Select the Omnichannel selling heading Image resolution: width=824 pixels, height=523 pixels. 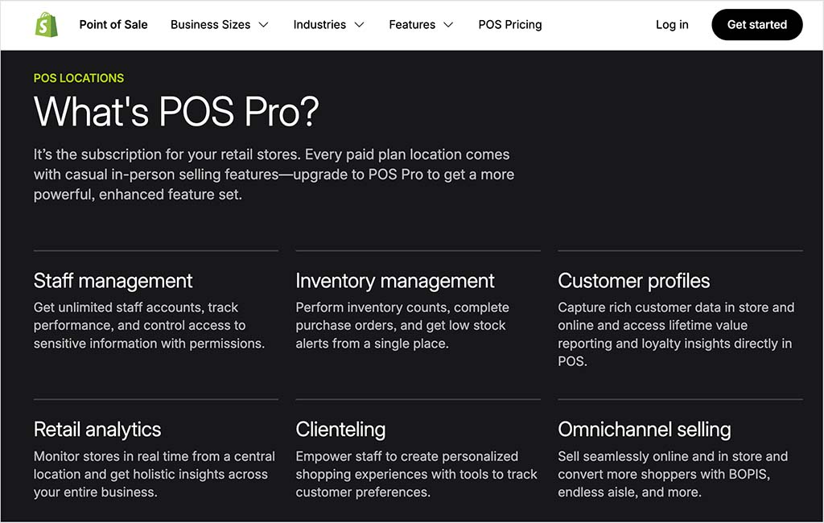pos(644,429)
